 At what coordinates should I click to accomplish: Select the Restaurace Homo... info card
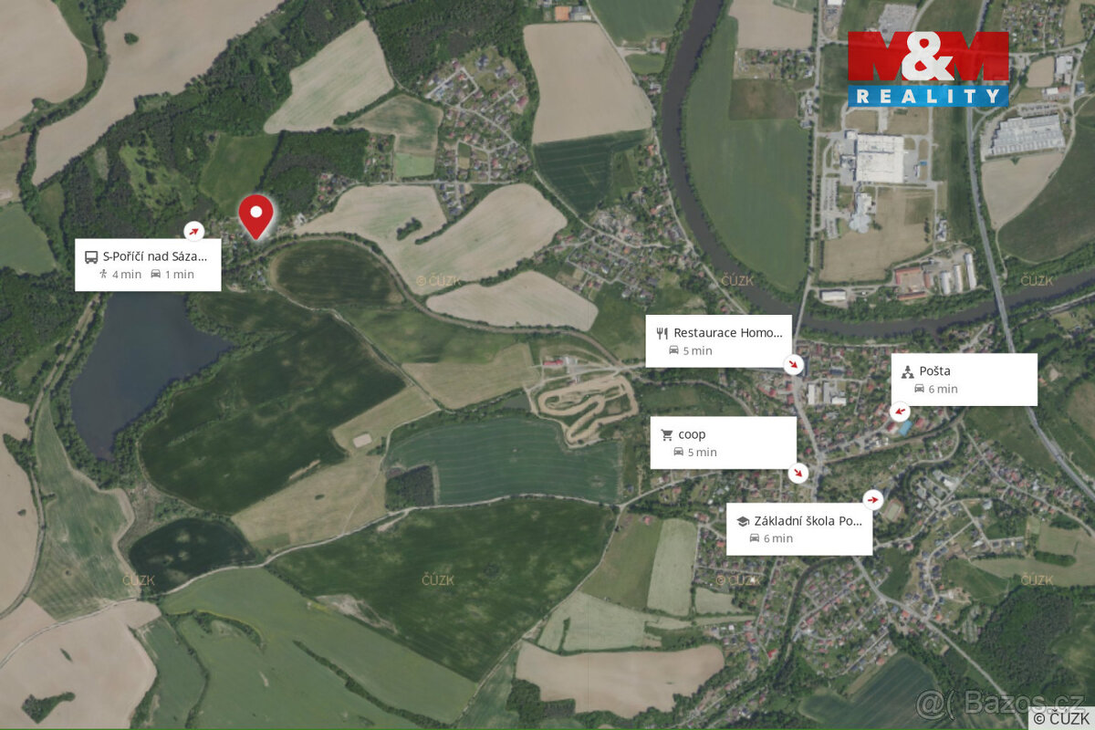[719, 342]
